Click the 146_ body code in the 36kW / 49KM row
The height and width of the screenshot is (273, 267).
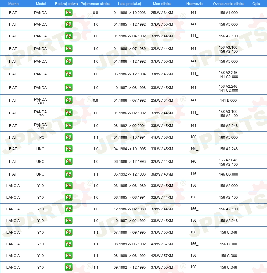tap(194, 174)
